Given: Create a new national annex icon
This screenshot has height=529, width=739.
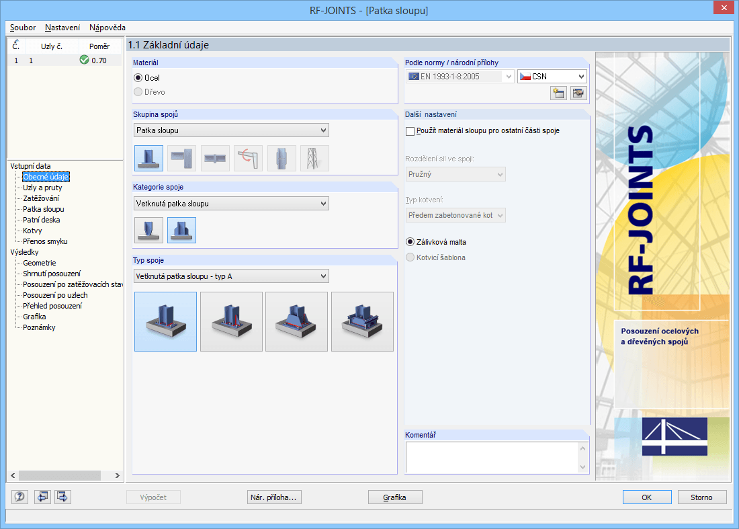Looking at the screenshot, I should coord(558,93).
